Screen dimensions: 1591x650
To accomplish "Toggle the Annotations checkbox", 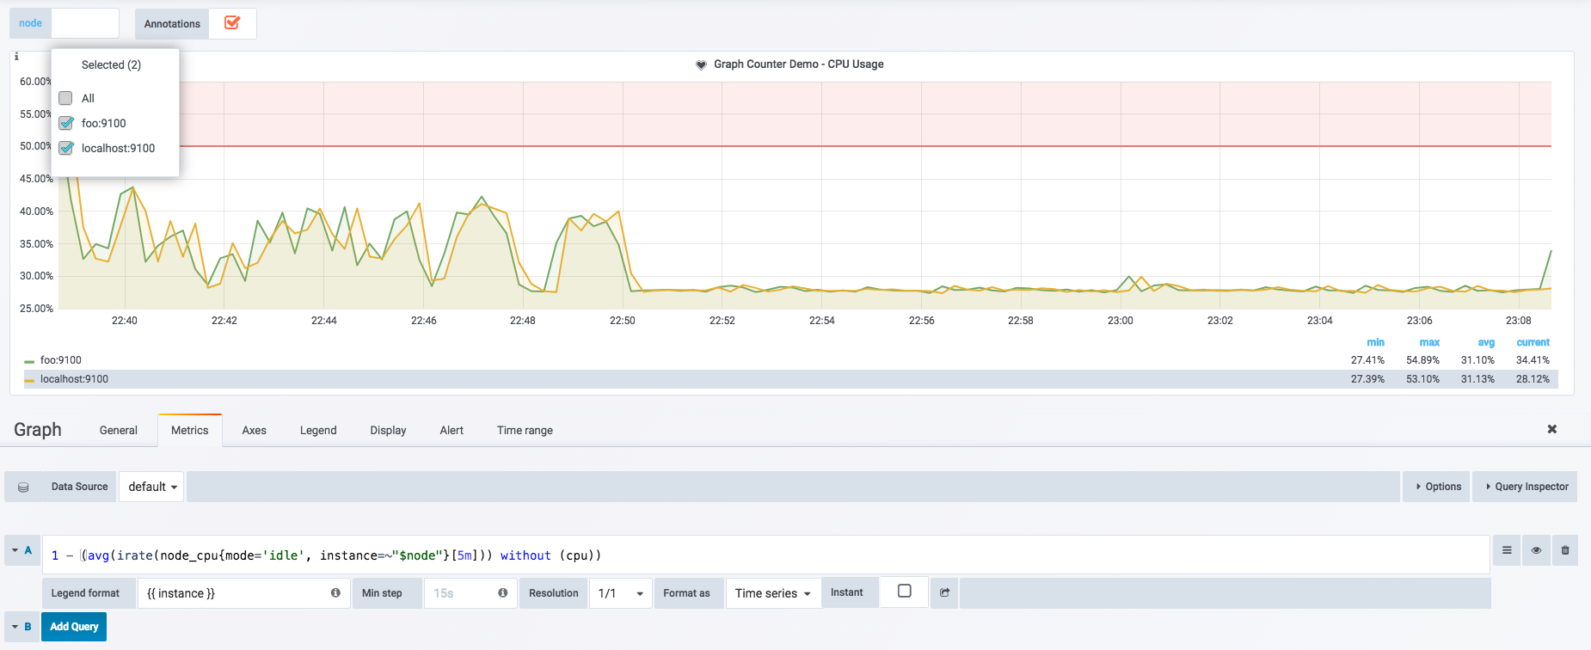I will pyautogui.click(x=232, y=23).
